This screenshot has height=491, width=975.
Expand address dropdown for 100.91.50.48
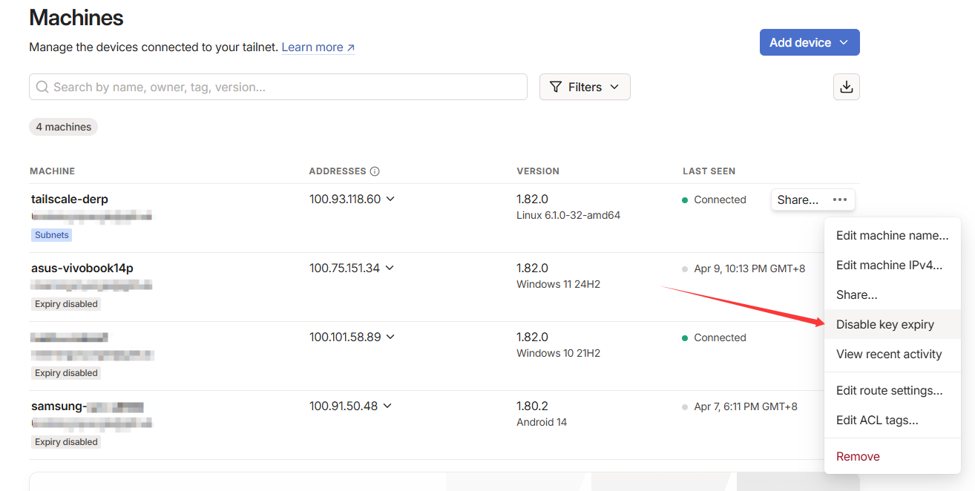click(387, 406)
